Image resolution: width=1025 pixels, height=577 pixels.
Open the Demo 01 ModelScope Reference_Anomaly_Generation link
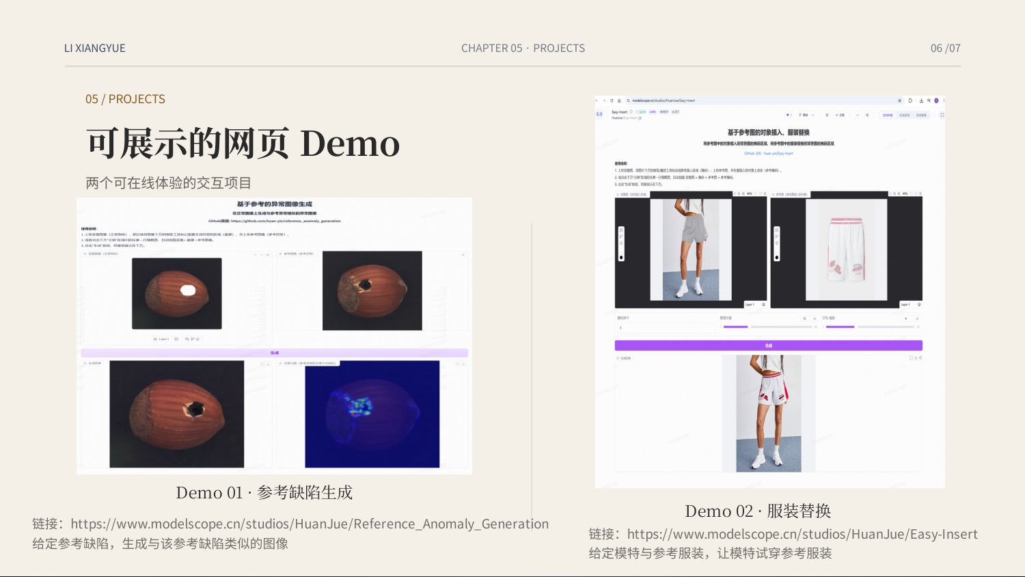tap(310, 524)
